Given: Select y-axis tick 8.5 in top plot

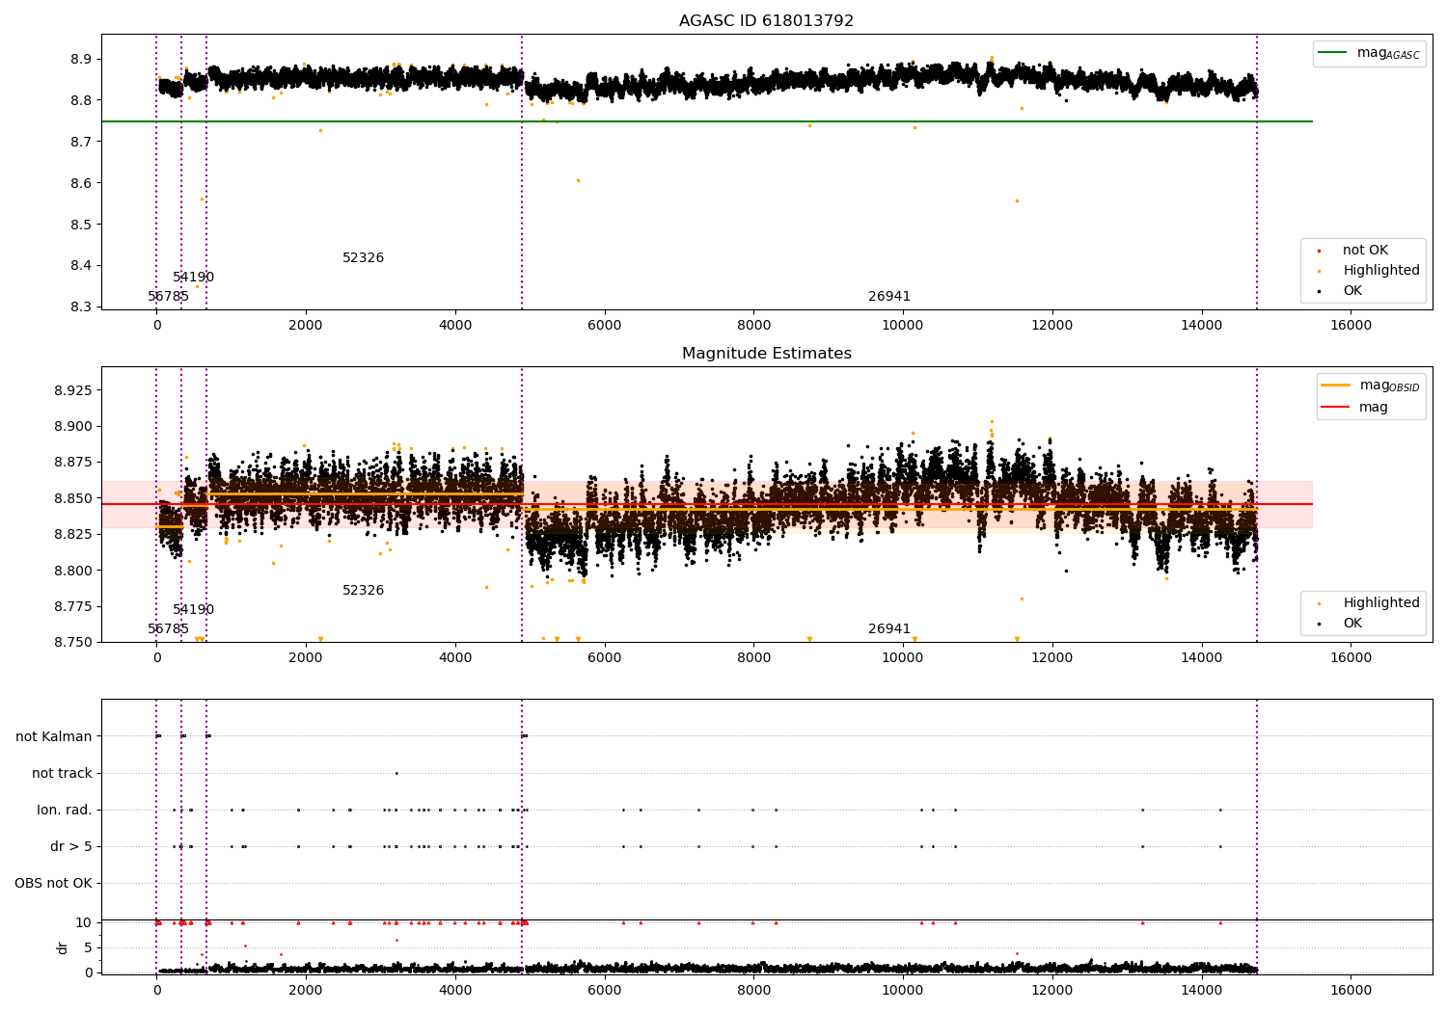Looking at the screenshot, I should tap(82, 226).
